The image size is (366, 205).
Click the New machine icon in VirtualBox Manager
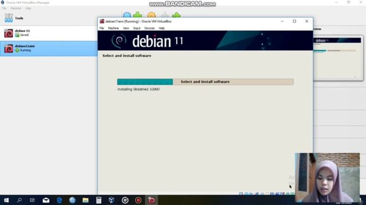(x=127, y=15)
